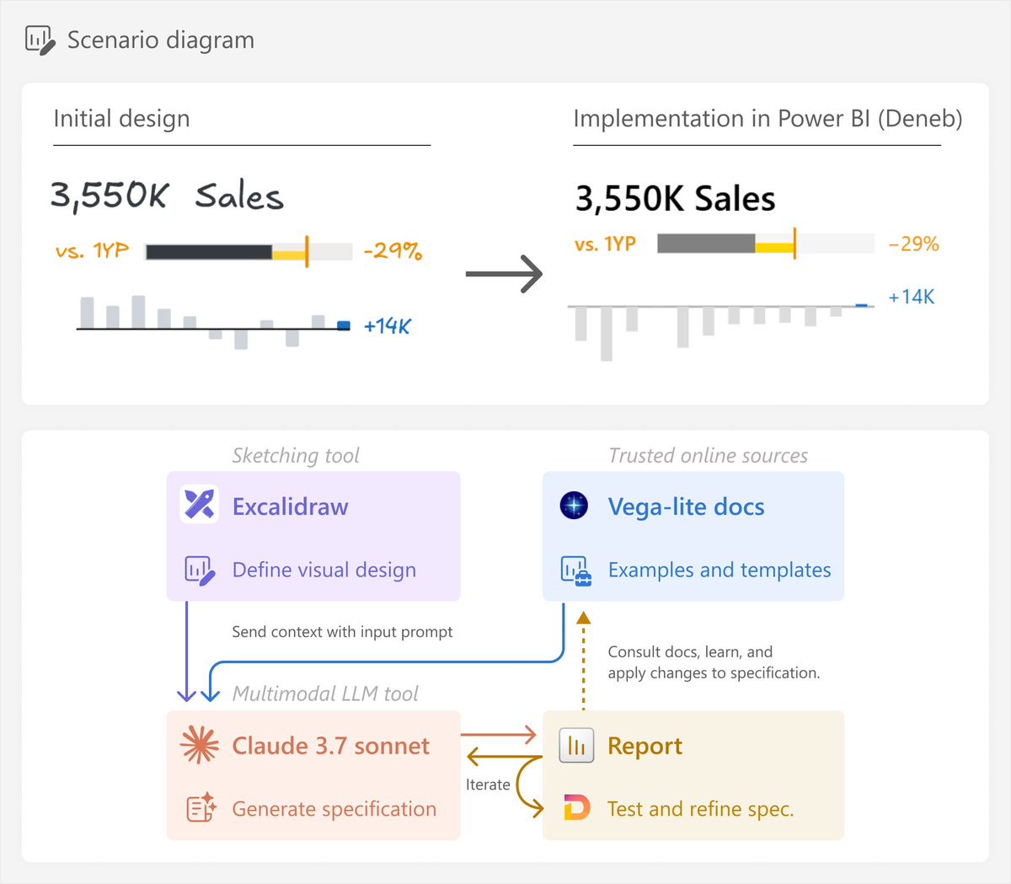Click the Examples and templates toolbox icon

576,571
